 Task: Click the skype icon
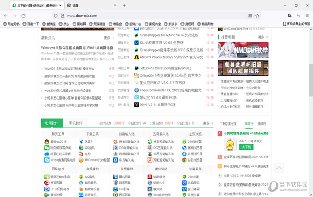coord(47,160)
